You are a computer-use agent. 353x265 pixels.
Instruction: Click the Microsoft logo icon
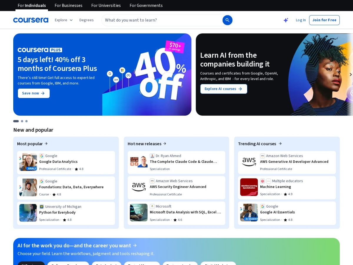[x=152, y=206]
